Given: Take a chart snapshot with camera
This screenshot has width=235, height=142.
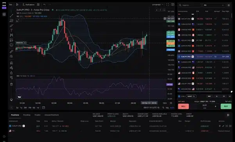Looking at the screenshot, I should pyautogui.click(x=173, y=5).
